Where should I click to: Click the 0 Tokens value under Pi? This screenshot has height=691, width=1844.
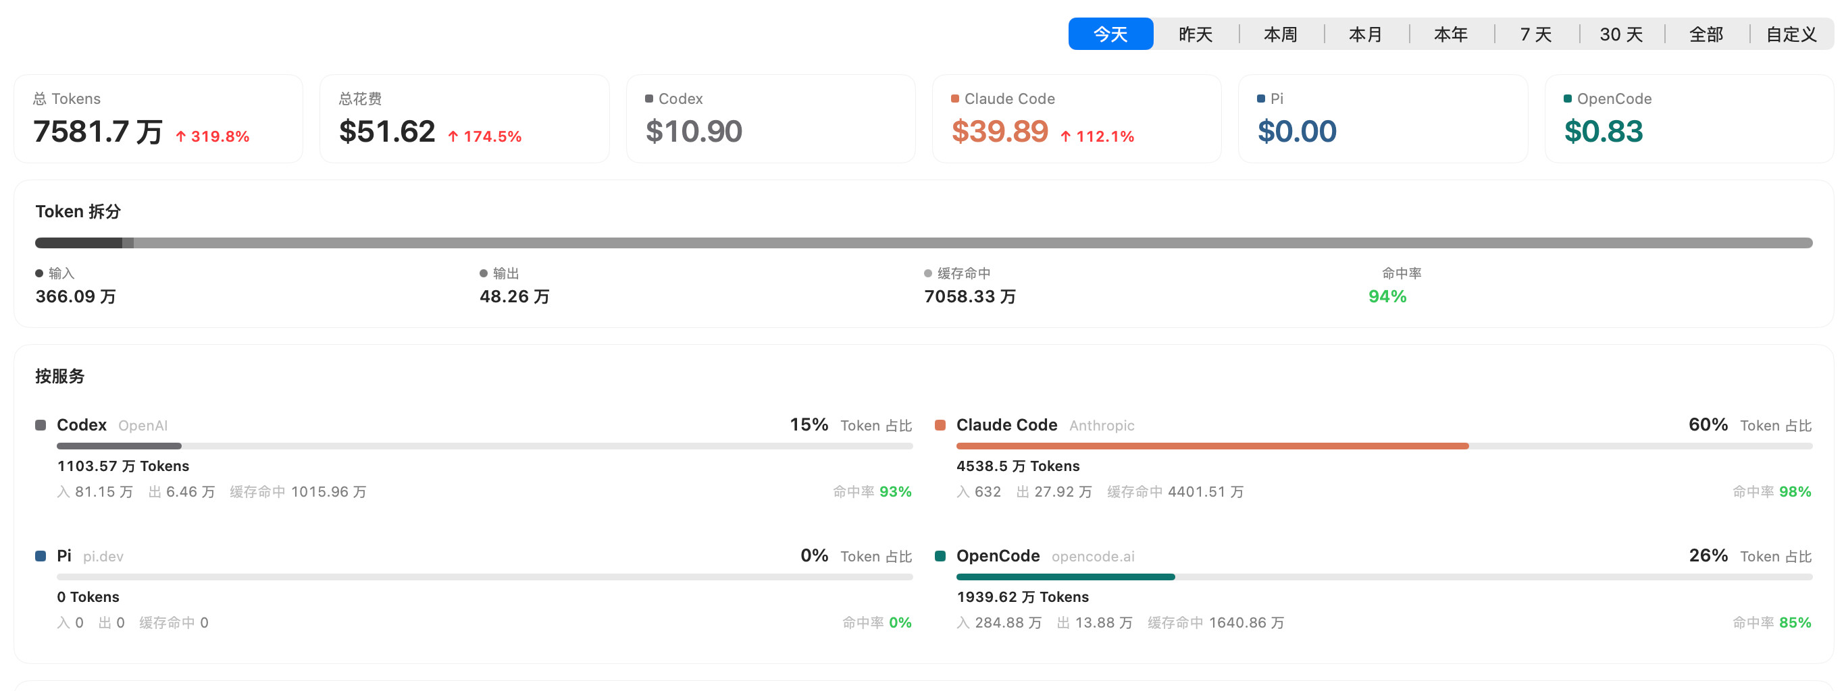pos(88,597)
